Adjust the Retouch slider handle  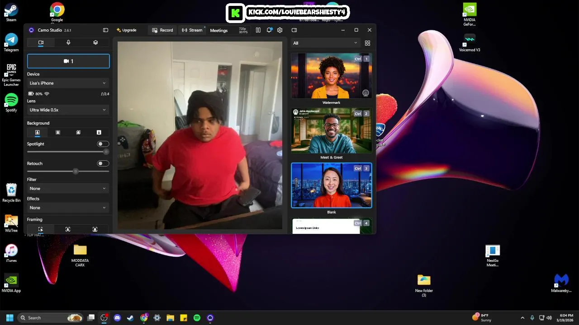(x=76, y=171)
